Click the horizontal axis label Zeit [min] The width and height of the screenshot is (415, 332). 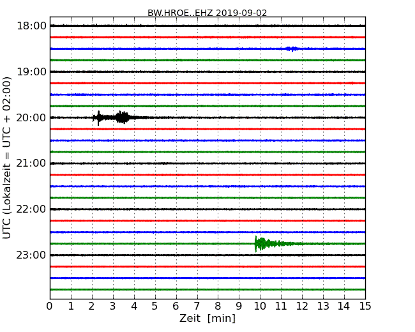pos(207,318)
